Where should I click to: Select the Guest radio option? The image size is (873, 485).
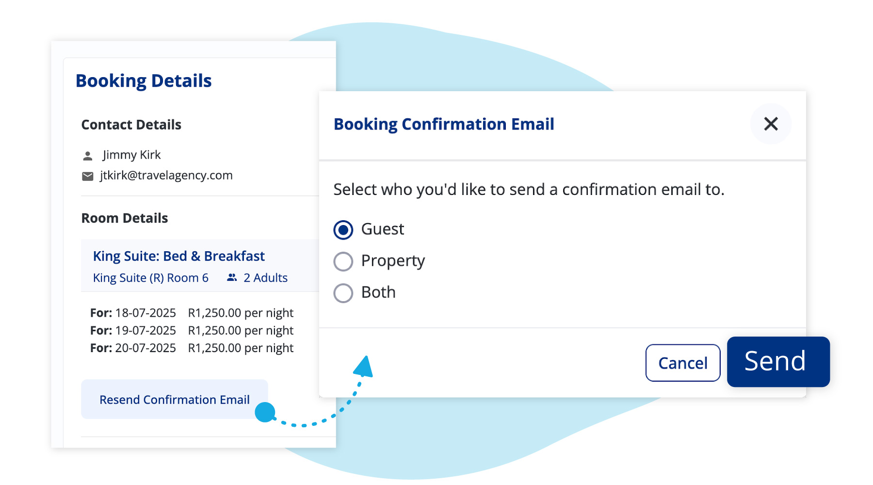pyautogui.click(x=343, y=230)
